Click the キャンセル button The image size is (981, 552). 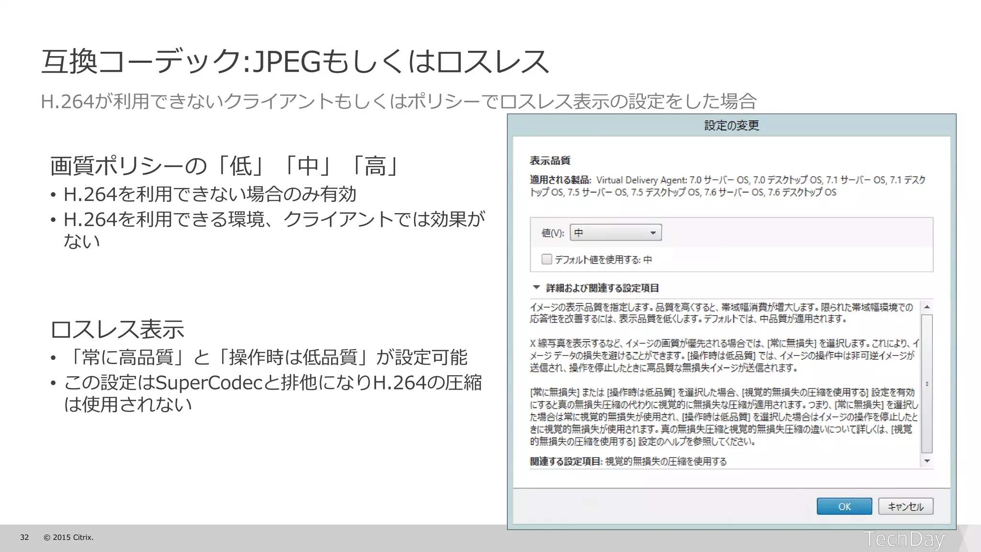coord(906,506)
